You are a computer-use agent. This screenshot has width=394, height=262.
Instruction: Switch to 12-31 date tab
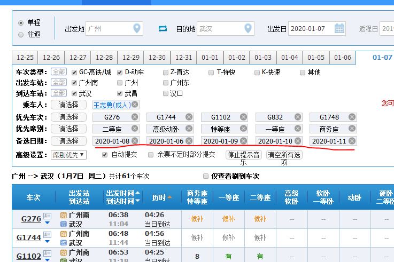pos(183,58)
